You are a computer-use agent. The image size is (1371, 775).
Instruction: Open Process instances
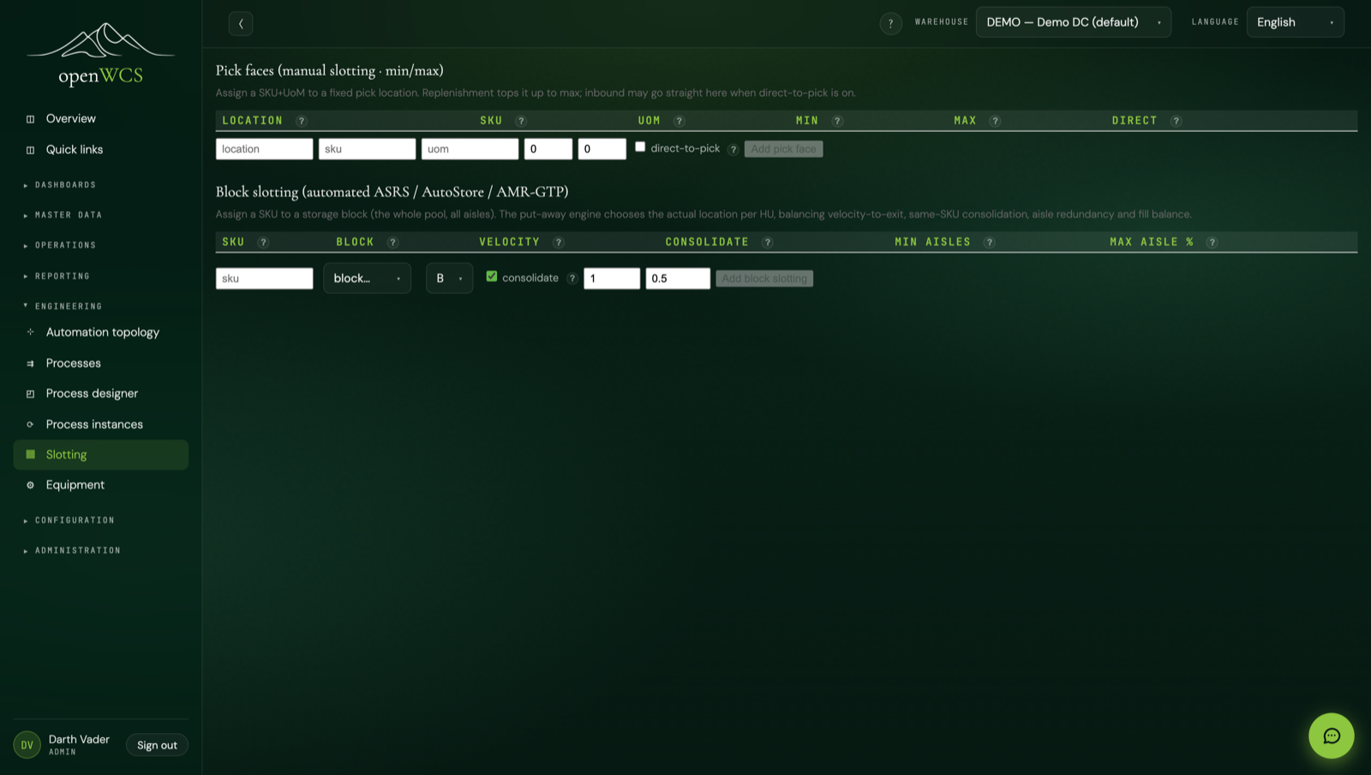click(101, 424)
